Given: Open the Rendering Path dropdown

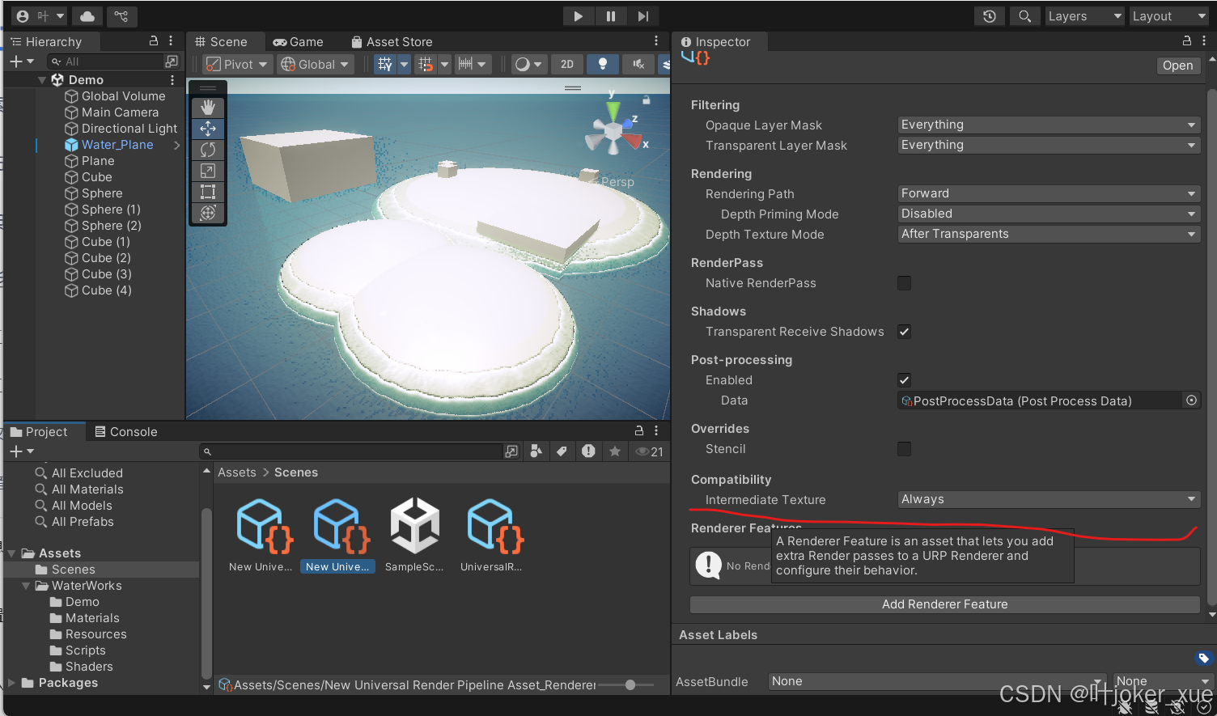Looking at the screenshot, I should (1047, 193).
